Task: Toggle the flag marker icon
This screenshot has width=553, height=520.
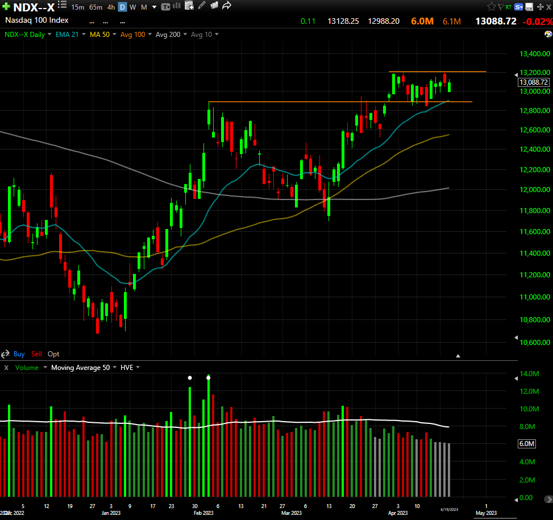Action: coord(501,7)
